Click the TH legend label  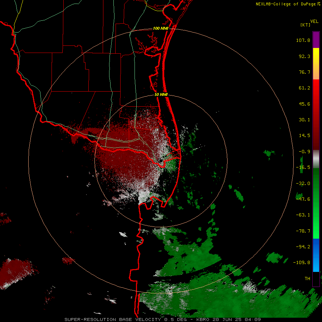[x=307, y=279]
